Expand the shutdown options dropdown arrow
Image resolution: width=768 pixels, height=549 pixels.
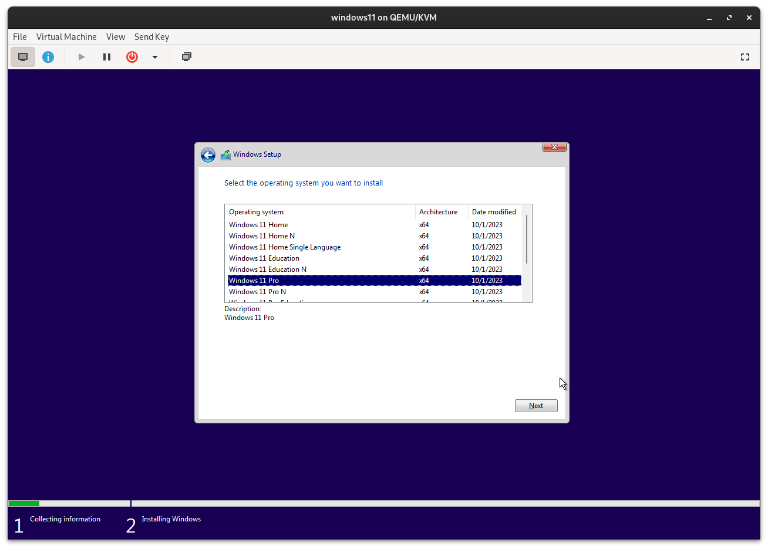coord(155,57)
